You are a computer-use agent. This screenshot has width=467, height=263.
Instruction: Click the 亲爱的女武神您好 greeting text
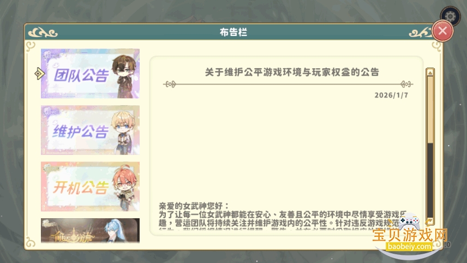194,206
